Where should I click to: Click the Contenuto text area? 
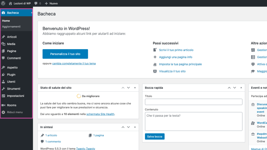coord(194,121)
